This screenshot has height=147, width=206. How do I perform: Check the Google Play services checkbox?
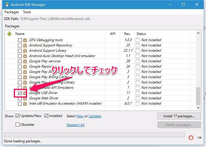[20, 61]
